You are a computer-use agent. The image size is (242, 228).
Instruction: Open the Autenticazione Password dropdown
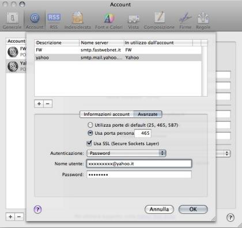point(126,153)
